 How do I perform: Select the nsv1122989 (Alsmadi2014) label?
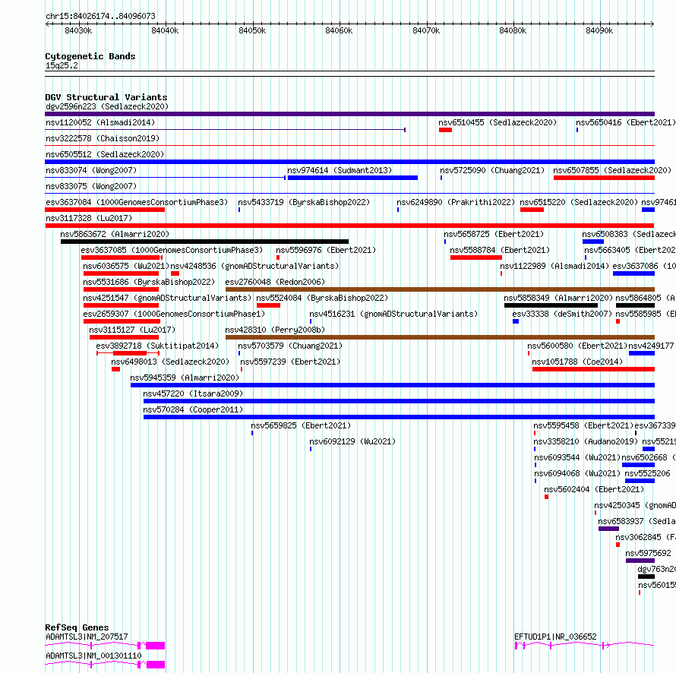[x=554, y=266]
